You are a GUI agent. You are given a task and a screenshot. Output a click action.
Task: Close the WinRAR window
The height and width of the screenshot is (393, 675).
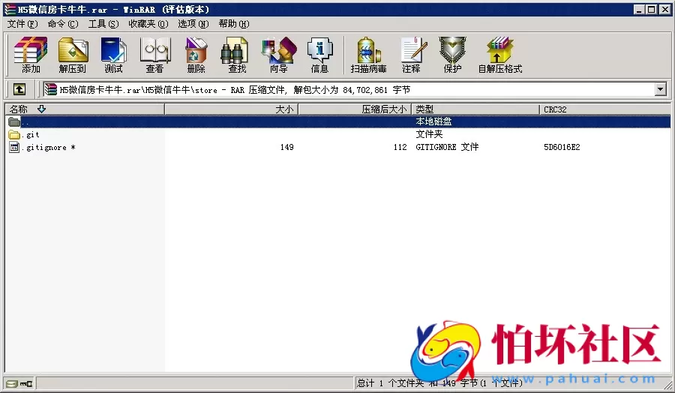click(664, 10)
